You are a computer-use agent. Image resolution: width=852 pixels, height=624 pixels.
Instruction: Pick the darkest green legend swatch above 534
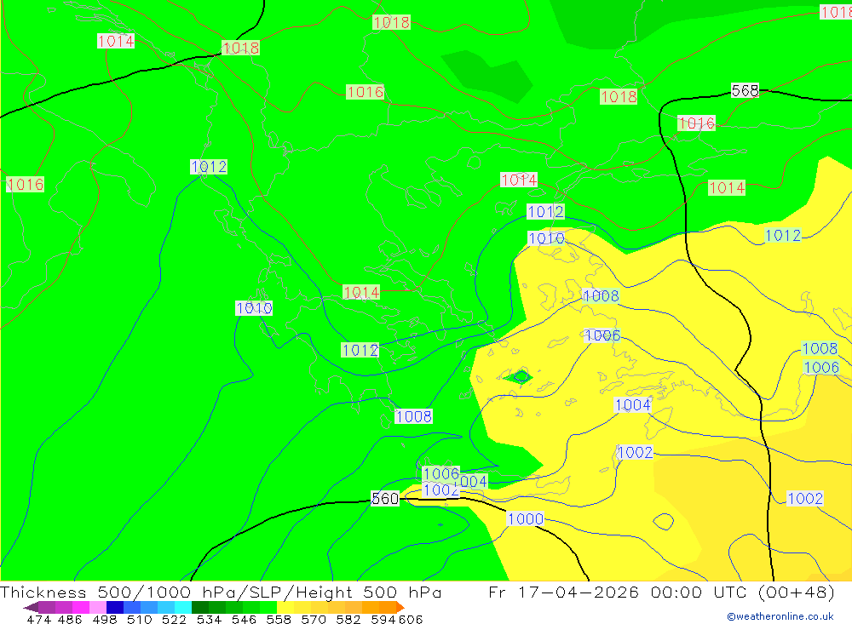[x=200, y=607]
